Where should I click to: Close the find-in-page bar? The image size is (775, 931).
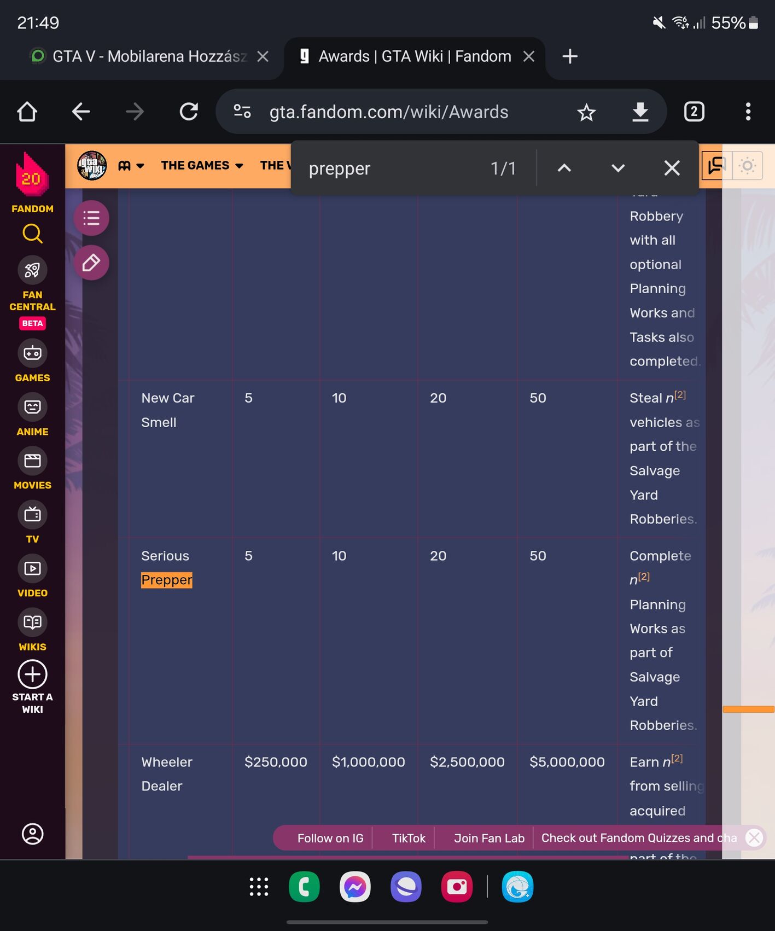(672, 168)
